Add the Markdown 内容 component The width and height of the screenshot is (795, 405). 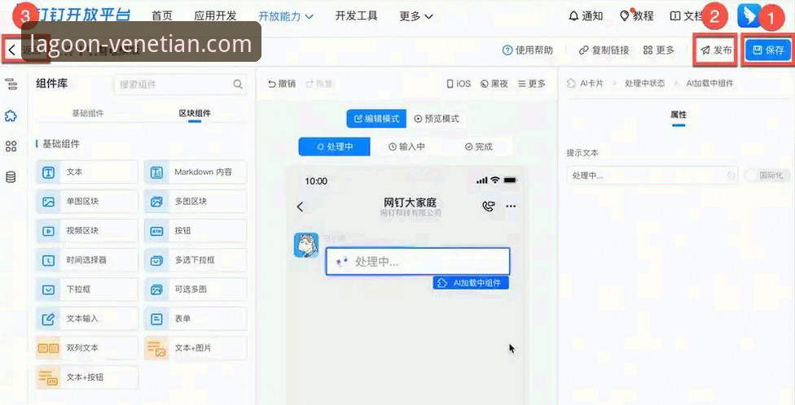click(x=195, y=172)
